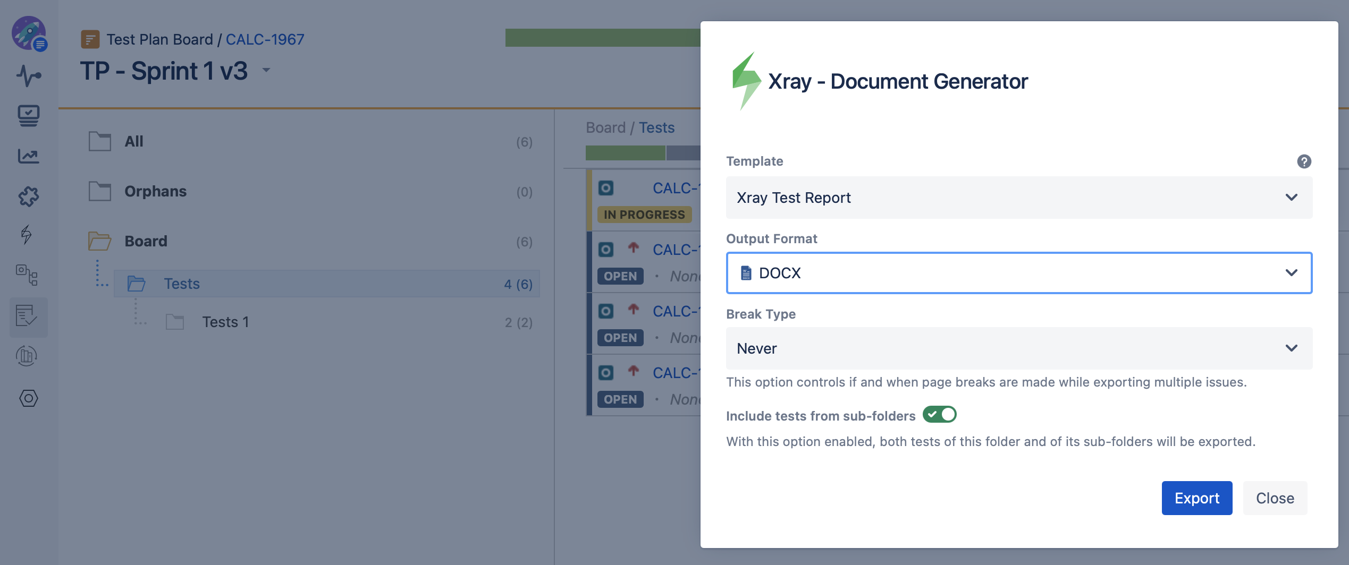This screenshot has height=565, width=1349.
Task: Open the test plan board sidebar icon
Action: [x=27, y=315]
